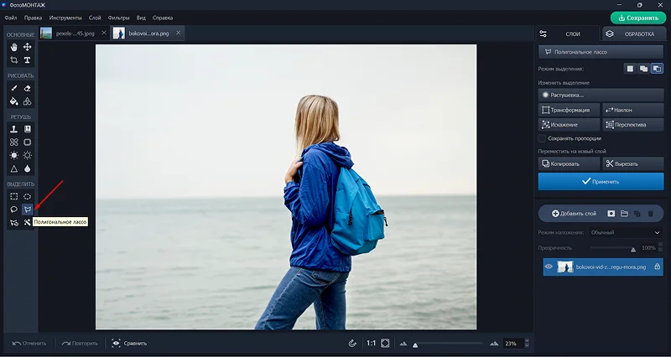Select the droplet Blur tool
This screenshot has height=357, width=671.
(x=28, y=168)
